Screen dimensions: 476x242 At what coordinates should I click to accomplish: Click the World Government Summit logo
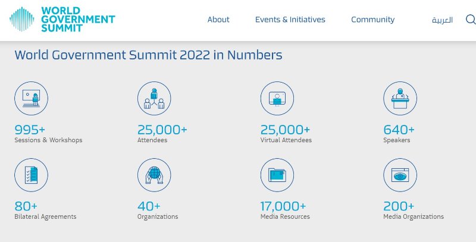click(x=62, y=20)
